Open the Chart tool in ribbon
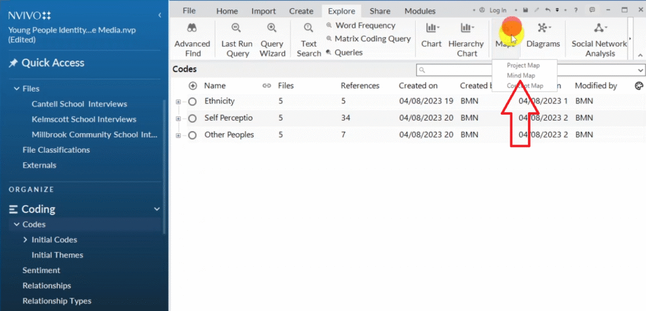This screenshot has width=646, height=311. point(432,28)
